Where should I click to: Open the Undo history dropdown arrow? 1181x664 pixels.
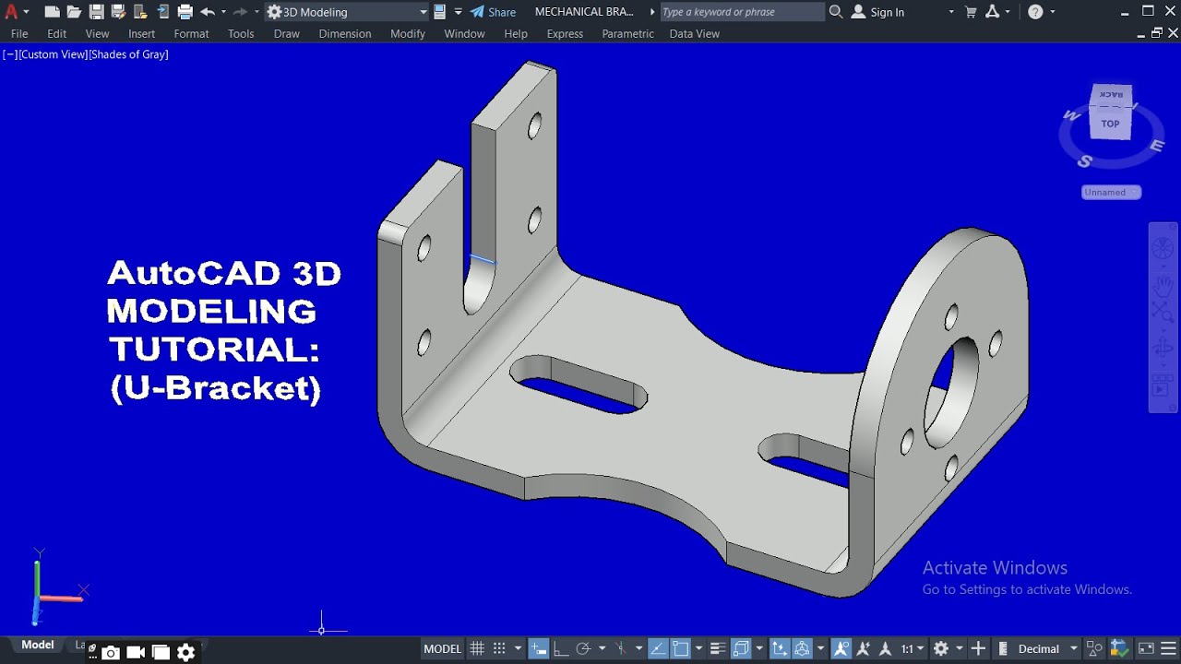223,12
